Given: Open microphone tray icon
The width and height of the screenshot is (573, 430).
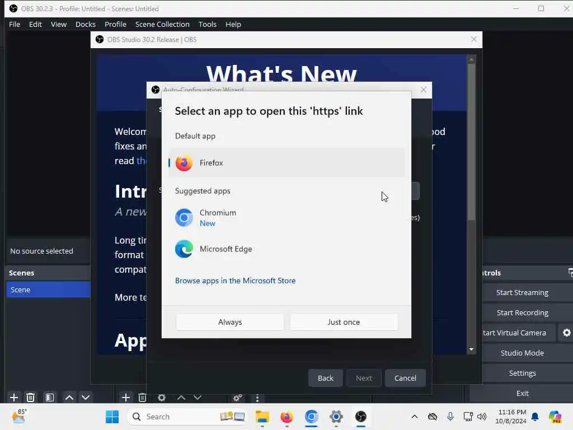Looking at the screenshot, I should (450, 417).
